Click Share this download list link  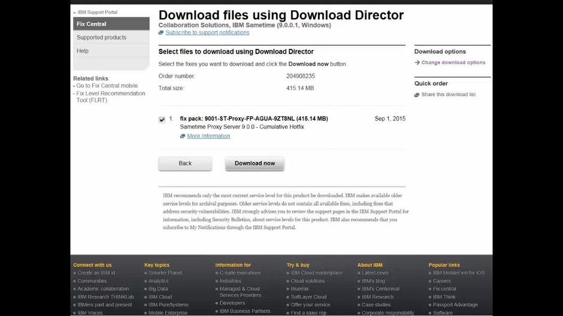tap(449, 94)
